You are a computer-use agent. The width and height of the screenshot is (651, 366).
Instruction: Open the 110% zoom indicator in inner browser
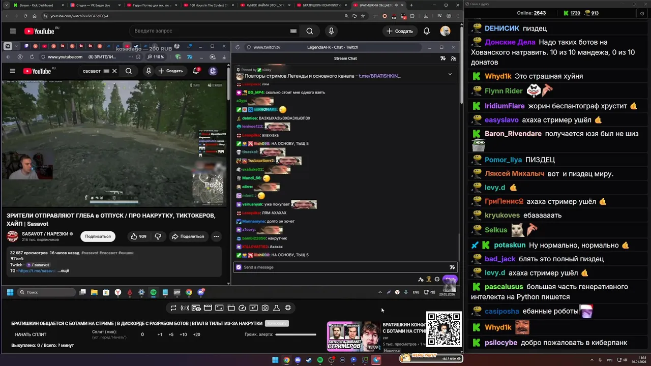[x=156, y=57]
